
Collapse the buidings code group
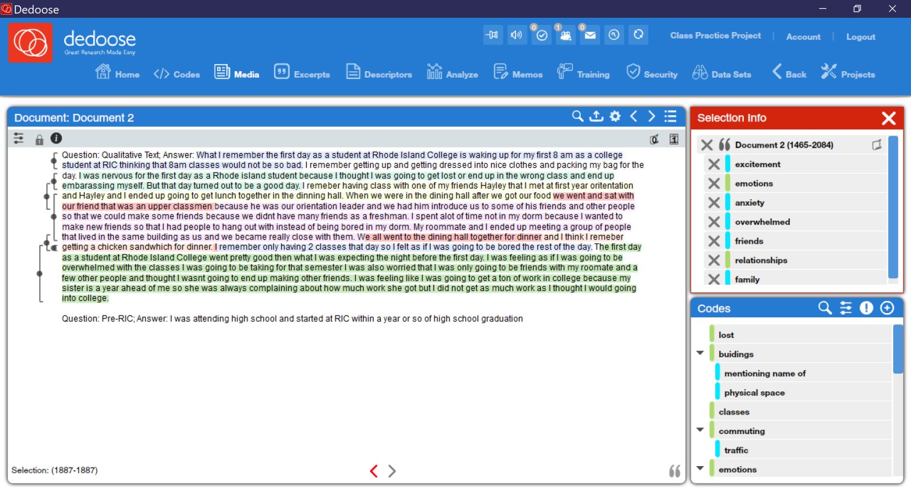tap(700, 352)
